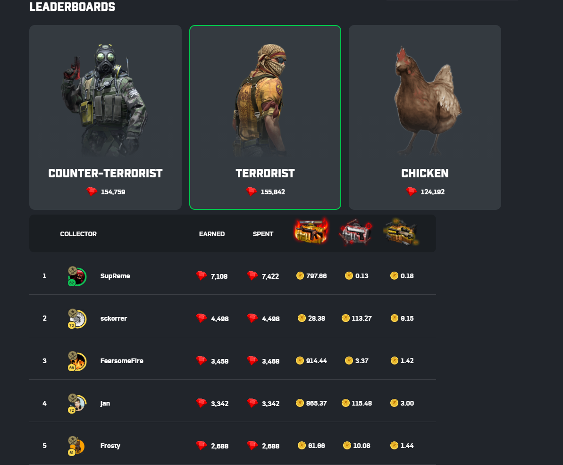Sort by the SPENT column header
563x465 pixels.
click(263, 234)
